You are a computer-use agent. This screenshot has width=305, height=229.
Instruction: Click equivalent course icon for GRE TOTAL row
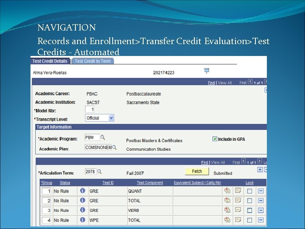click(x=227, y=200)
